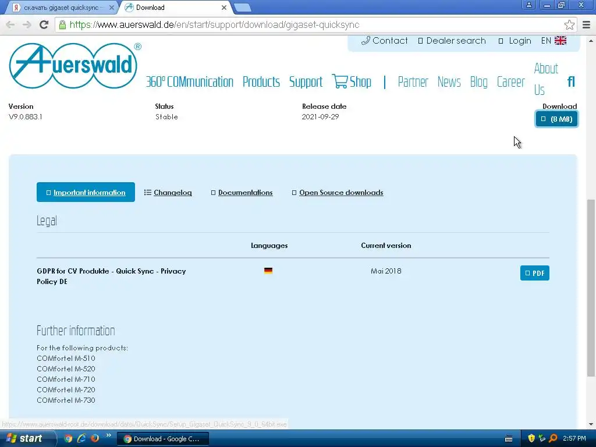Click the page vertical scrollbar thumb
596x447 pixels.
click(591, 287)
